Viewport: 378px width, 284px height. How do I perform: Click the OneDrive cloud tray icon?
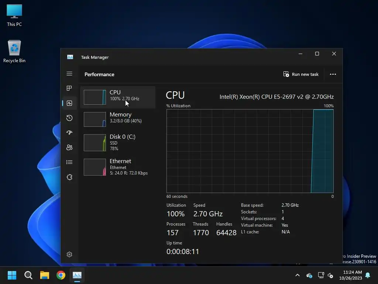click(x=309, y=275)
